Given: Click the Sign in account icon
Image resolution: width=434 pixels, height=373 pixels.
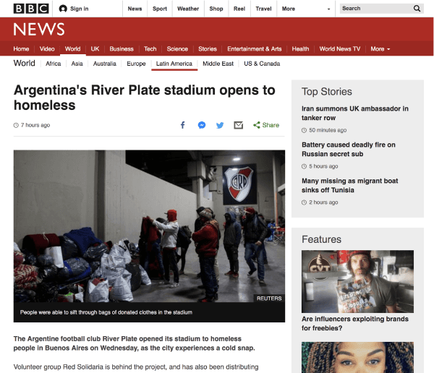Looking at the screenshot, I should 63,9.
